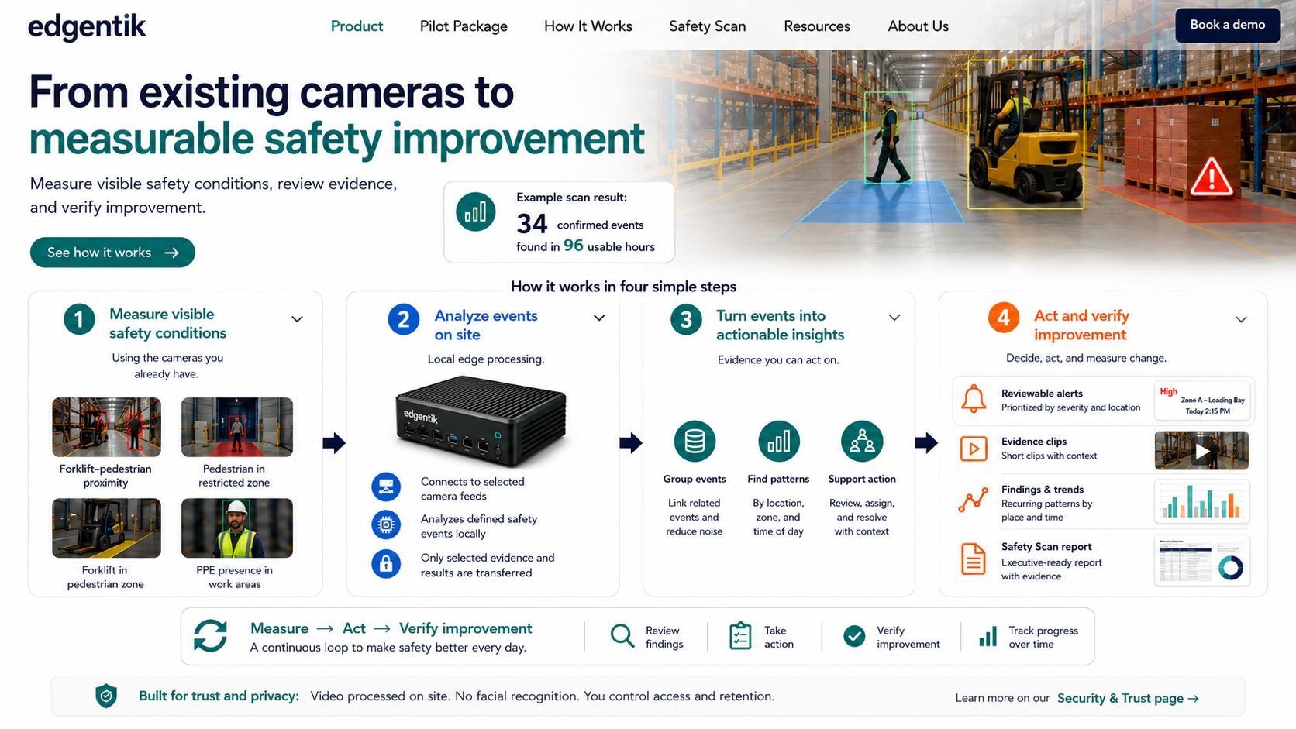
Task: Click the '34 confirmed events' figure
Action: (x=580, y=224)
